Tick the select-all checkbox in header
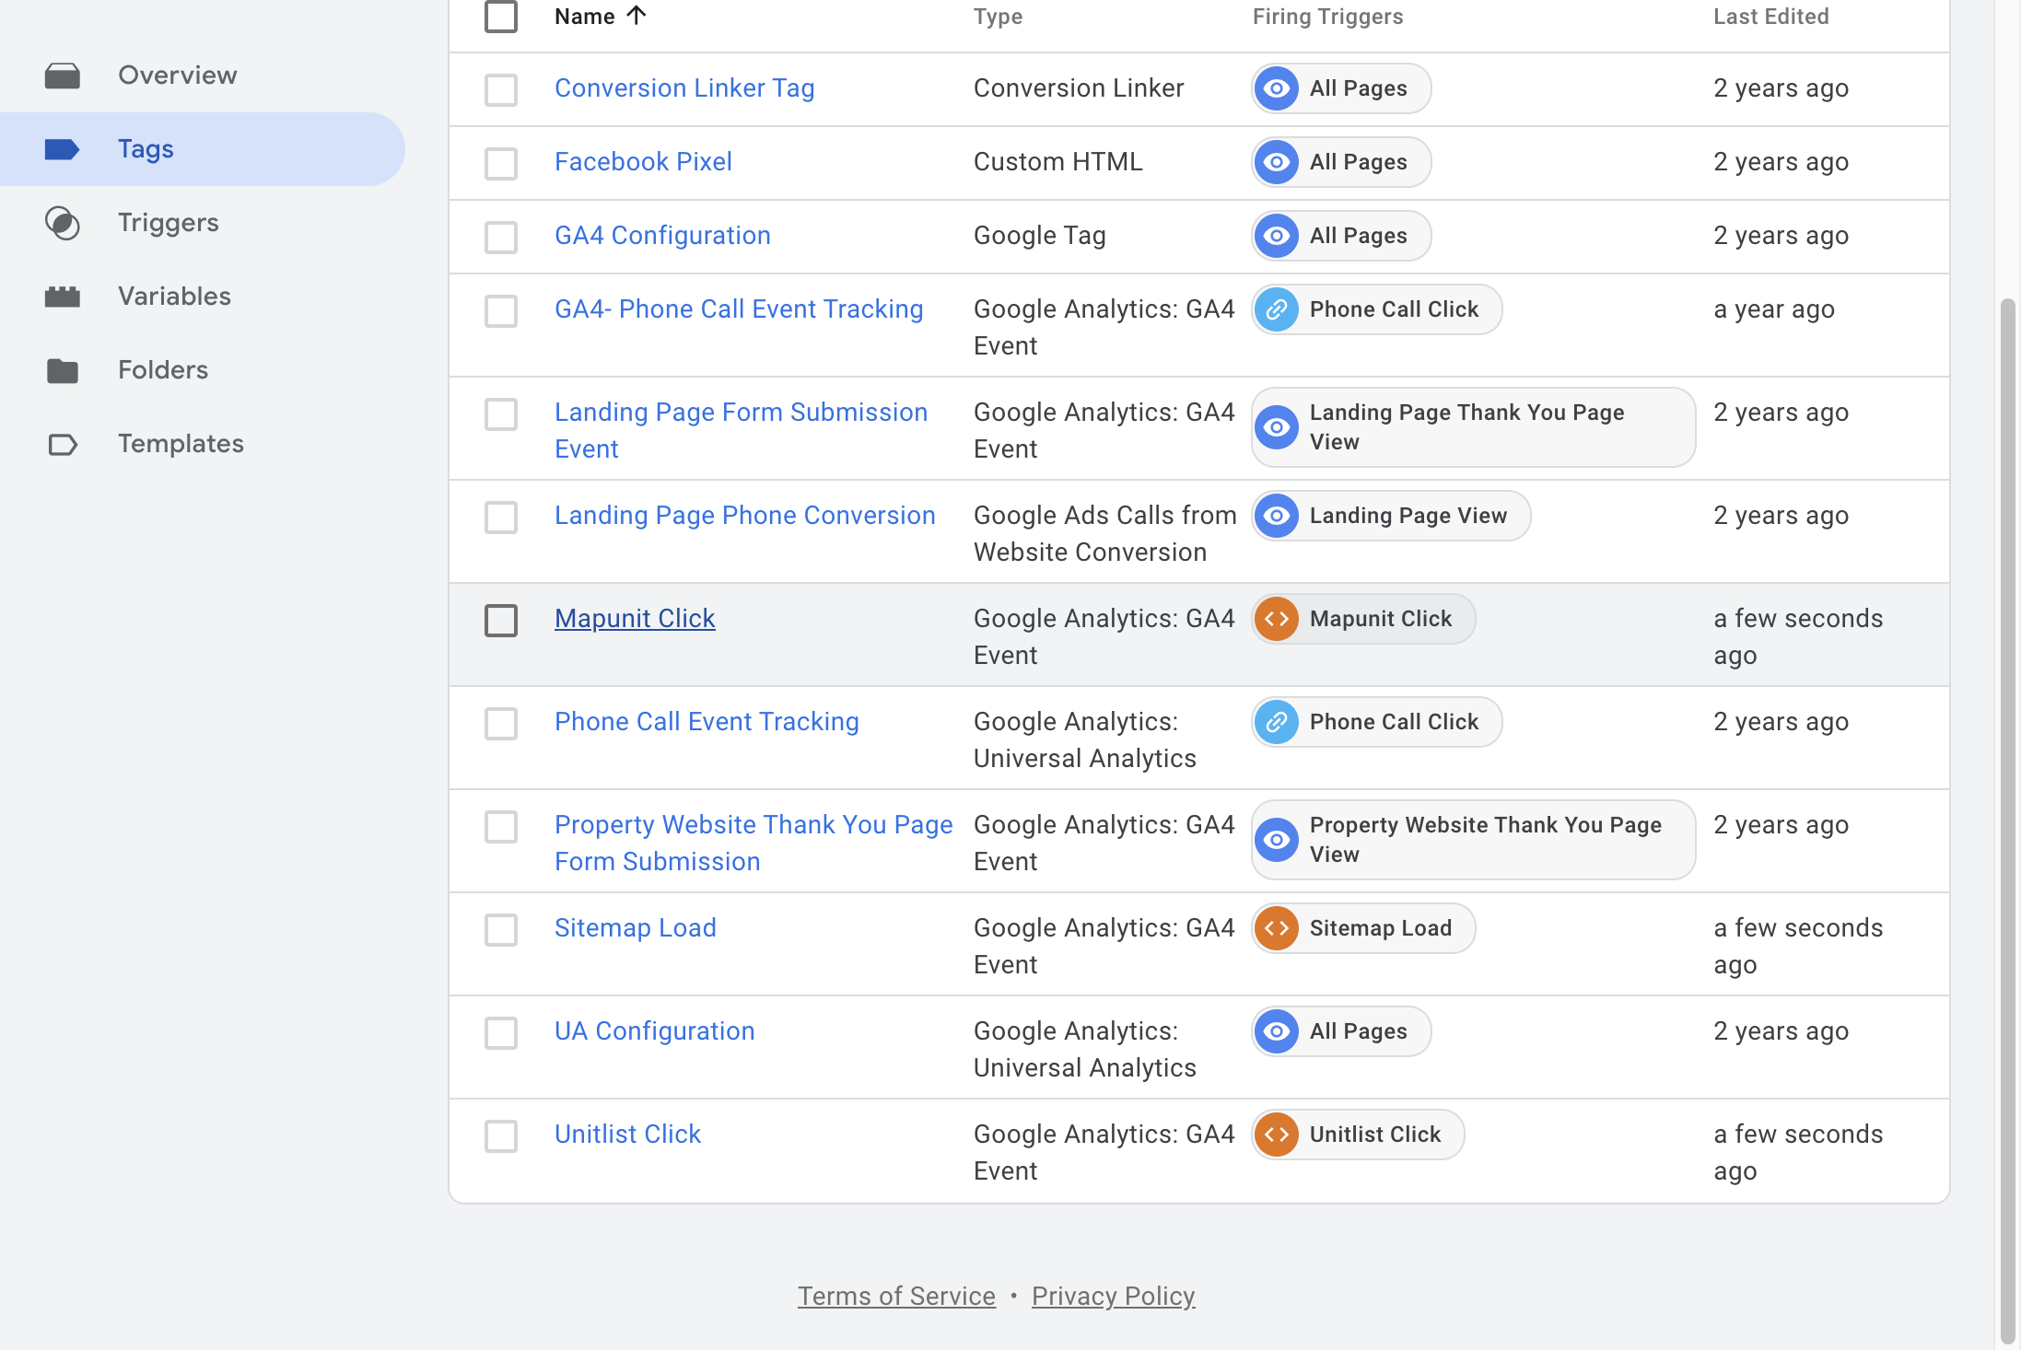Viewport: 2021px width, 1350px height. point(501,16)
